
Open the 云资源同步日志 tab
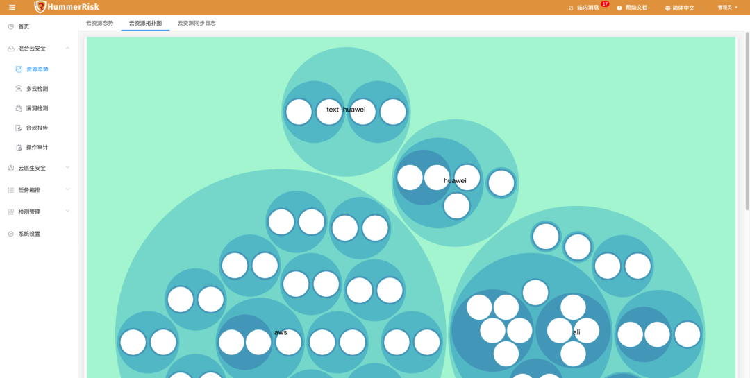tap(197, 23)
